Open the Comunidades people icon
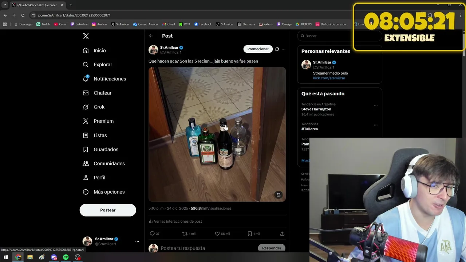Image resolution: width=466 pixels, height=262 pixels. (86, 163)
